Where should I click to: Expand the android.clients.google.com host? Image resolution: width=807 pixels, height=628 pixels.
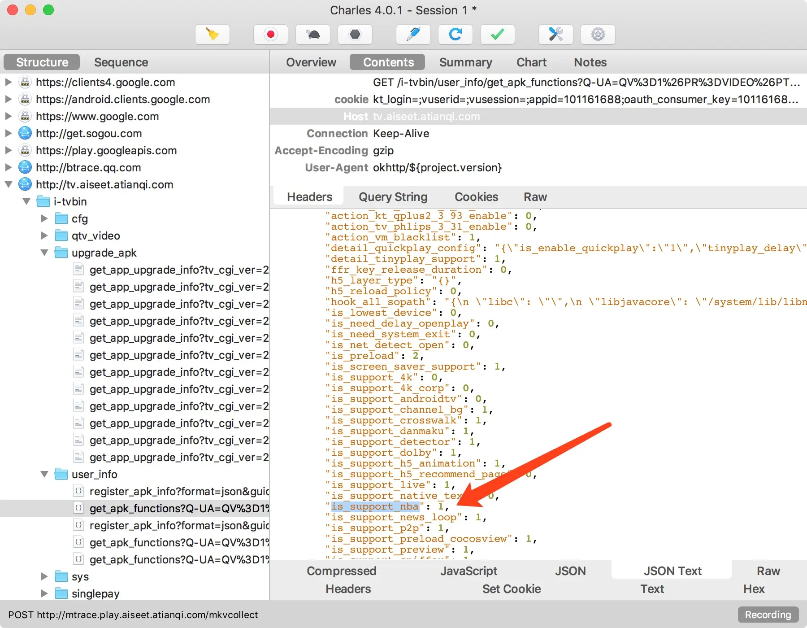[9, 99]
